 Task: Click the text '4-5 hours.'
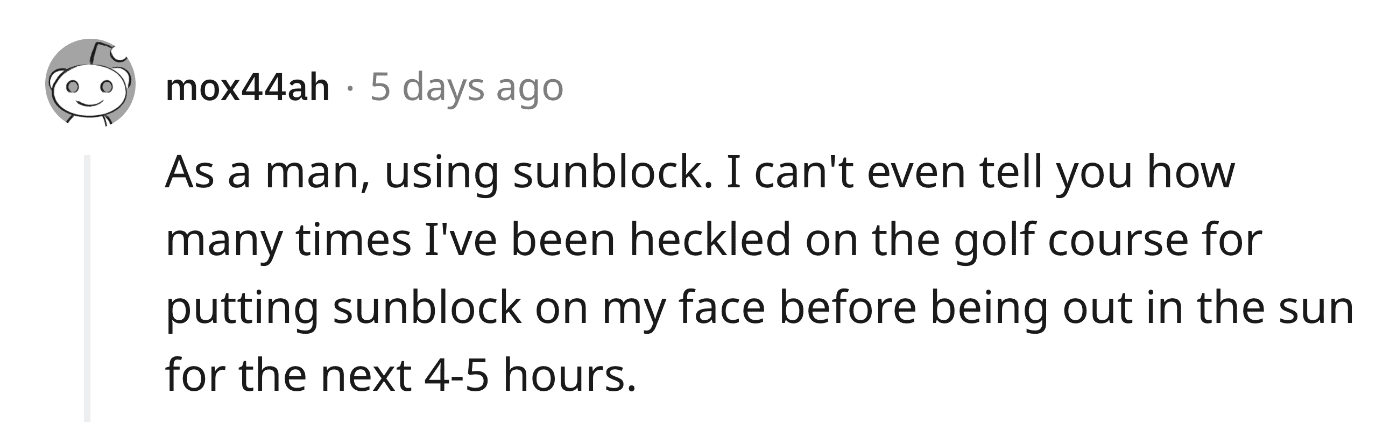tap(530, 375)
